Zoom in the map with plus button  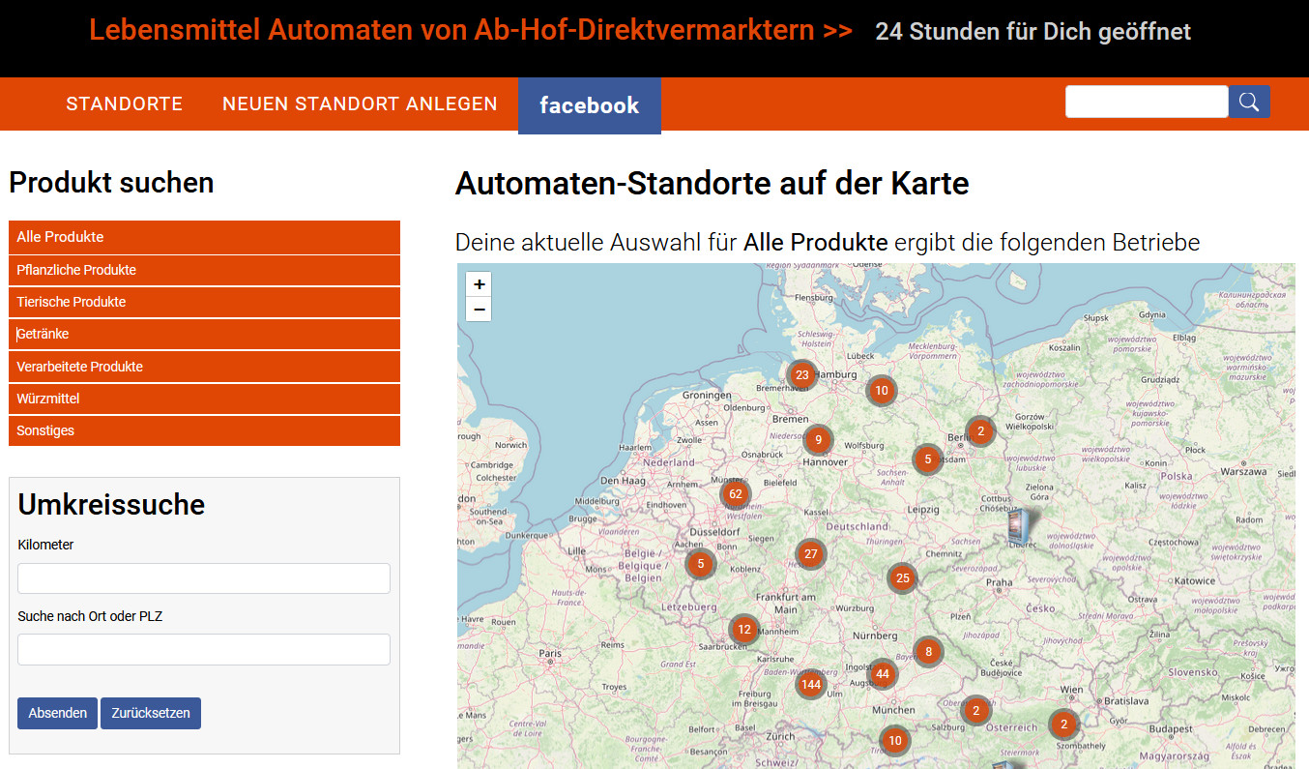[479, 284]
